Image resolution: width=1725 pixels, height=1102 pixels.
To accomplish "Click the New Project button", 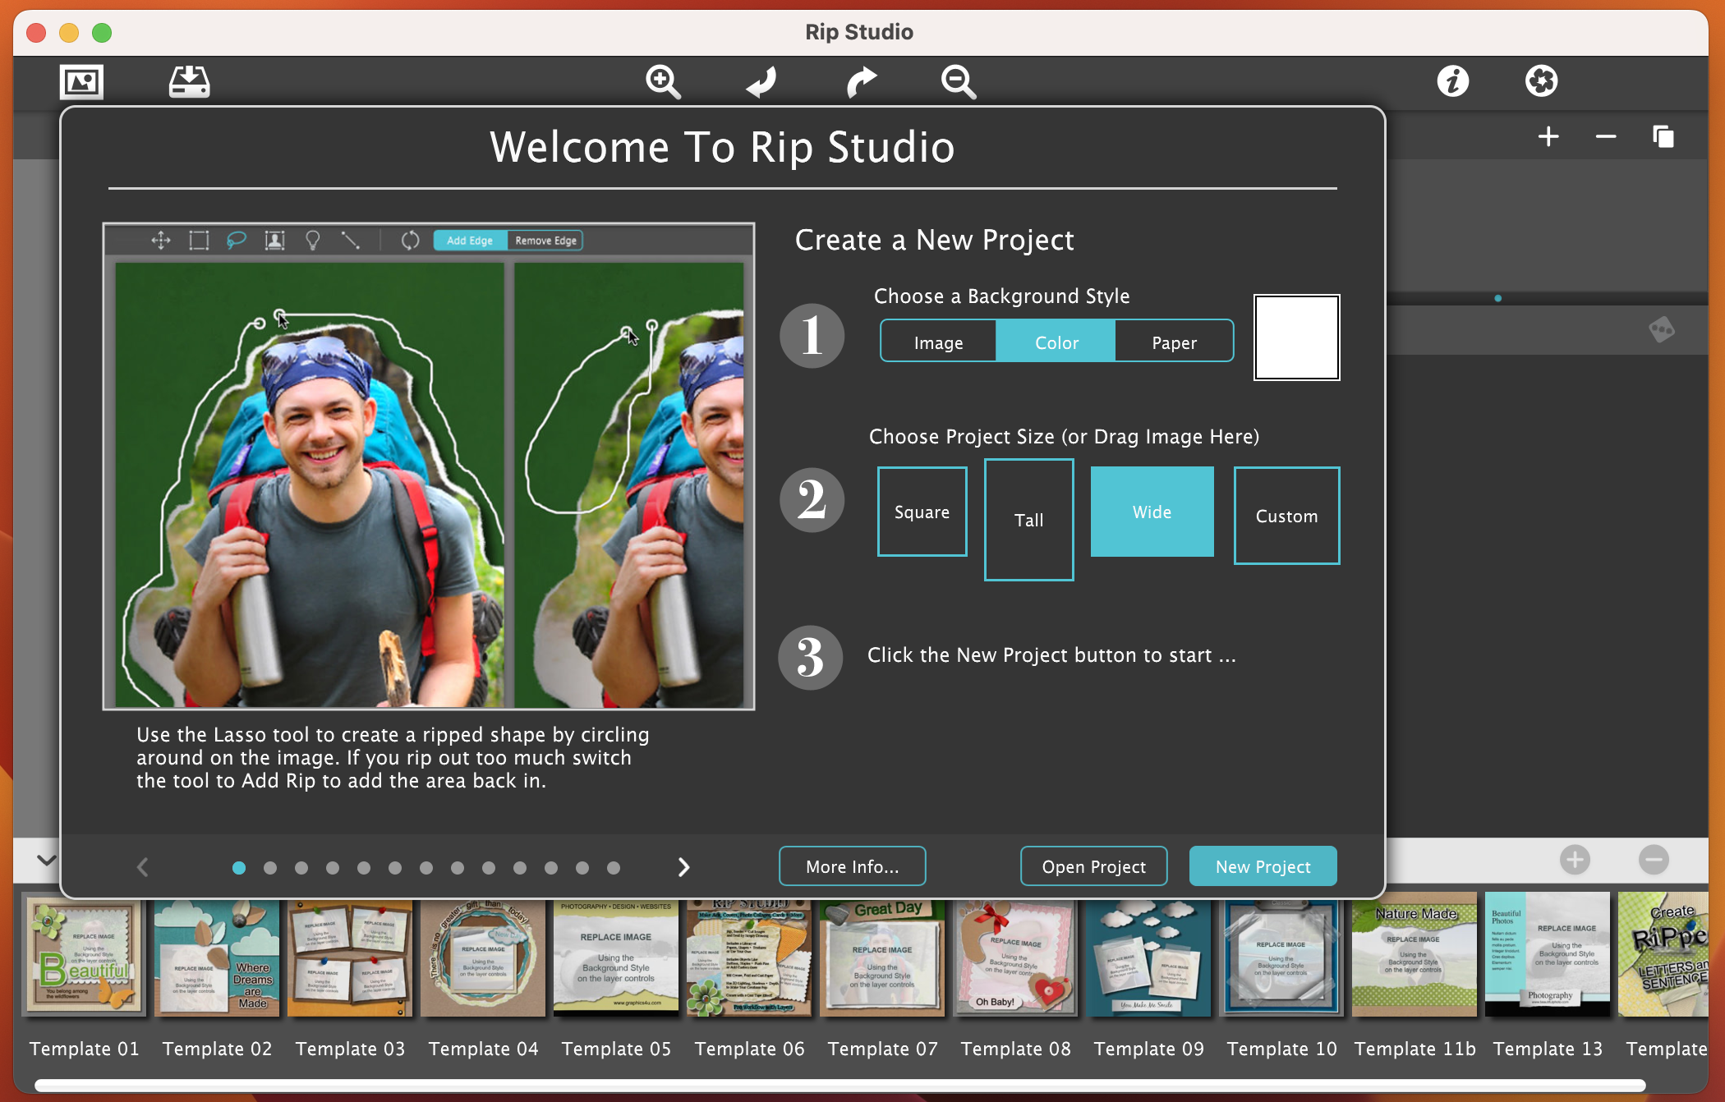I will [x=1263, y=866].
